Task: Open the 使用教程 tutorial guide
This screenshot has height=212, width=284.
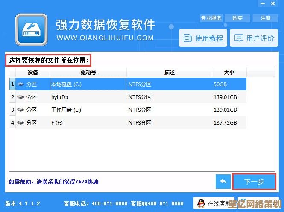Action: pos(203,38)
